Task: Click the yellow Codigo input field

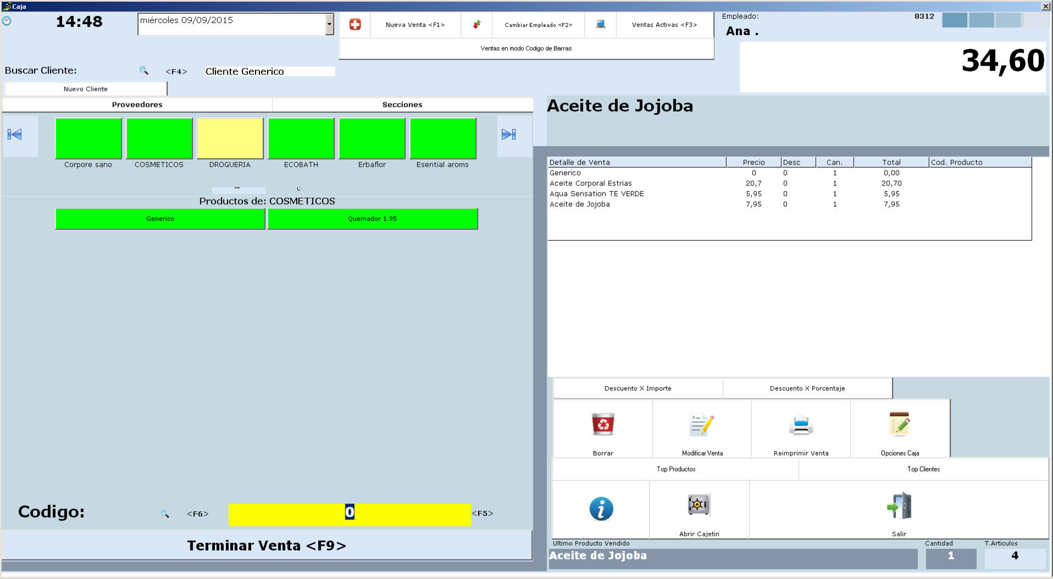Action: pyautogui.click(x=349, y=514)
